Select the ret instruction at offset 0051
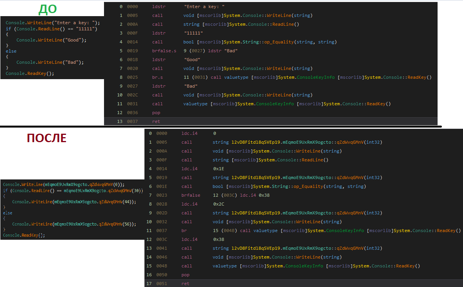This screenshot has height=287, width=463. click(185, 284)
